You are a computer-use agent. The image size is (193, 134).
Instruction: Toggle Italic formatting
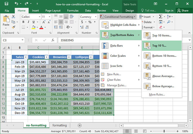(28, 22)
